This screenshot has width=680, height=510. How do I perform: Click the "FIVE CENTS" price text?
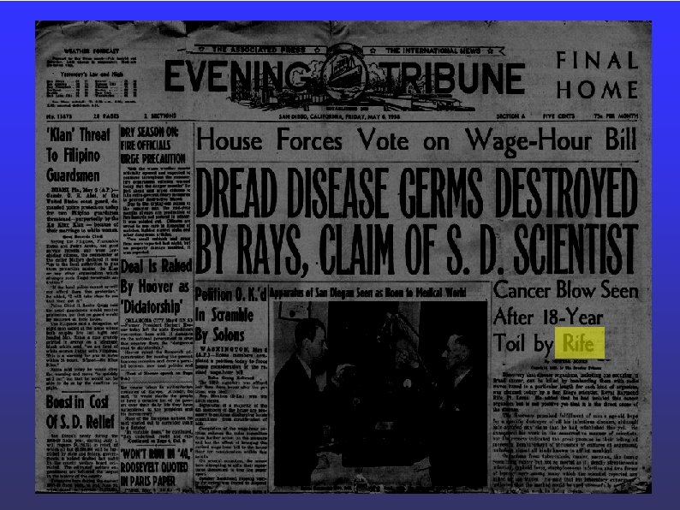(x=558, y=116)
